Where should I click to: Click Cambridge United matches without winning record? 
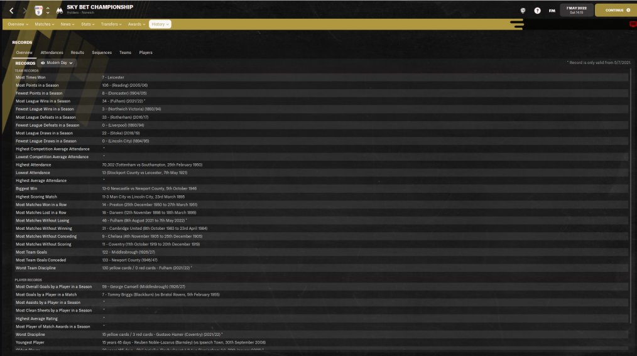(155, 229)
